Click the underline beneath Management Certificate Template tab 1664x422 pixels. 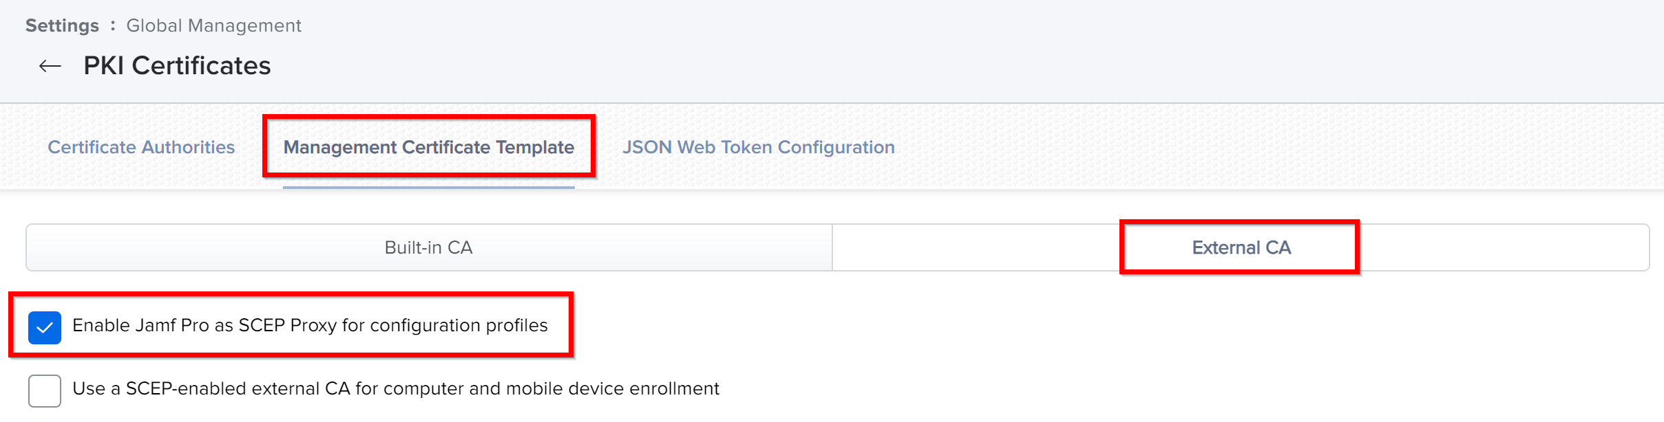click(429, 187)
